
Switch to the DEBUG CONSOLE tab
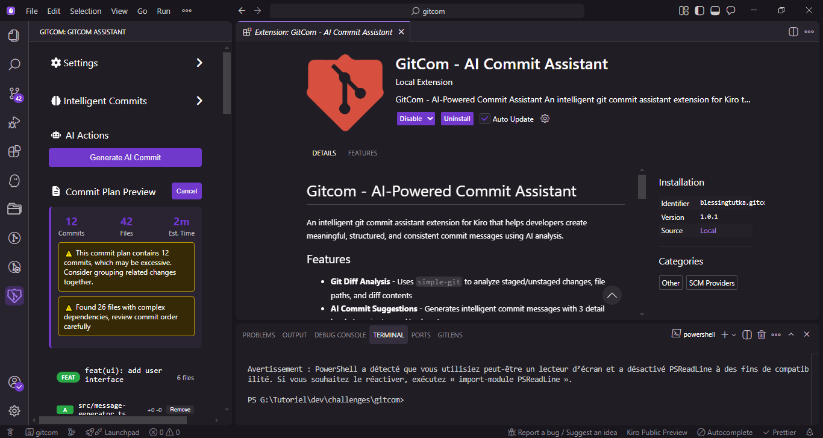340,335
